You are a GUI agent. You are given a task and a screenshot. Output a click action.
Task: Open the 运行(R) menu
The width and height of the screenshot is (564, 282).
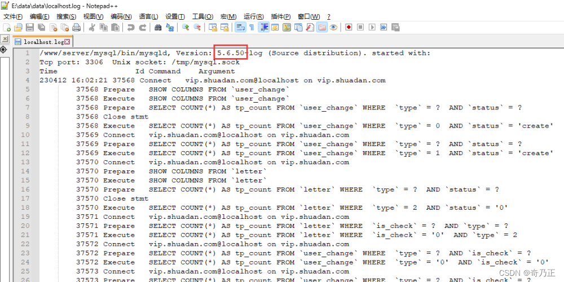point(254,16)
